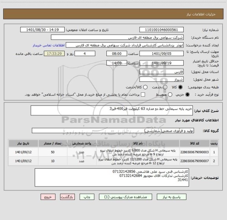Select the کالا/خدمت radio button
This screenshot has width=227, height=220.
(145, 87)
